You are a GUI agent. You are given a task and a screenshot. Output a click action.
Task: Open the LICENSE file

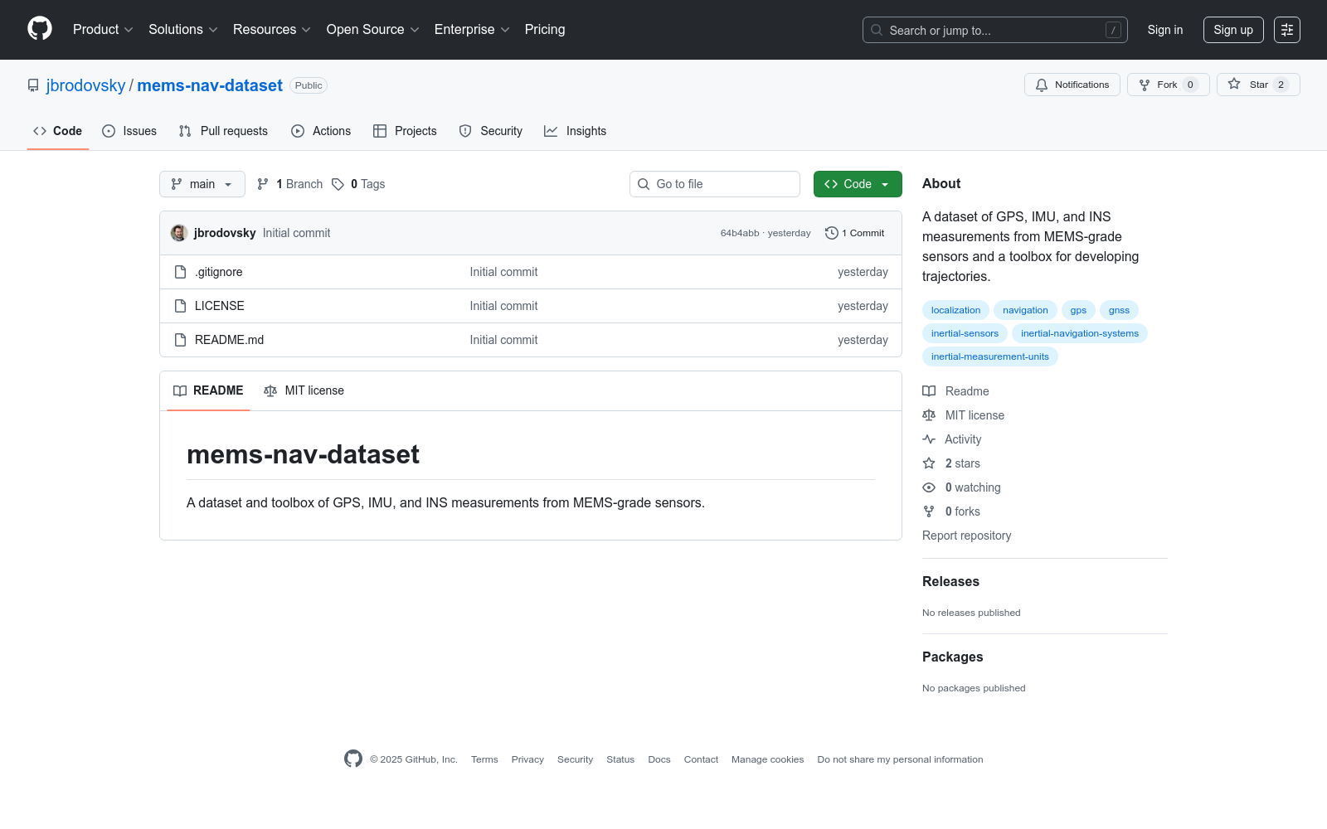[x=220, y=306]
